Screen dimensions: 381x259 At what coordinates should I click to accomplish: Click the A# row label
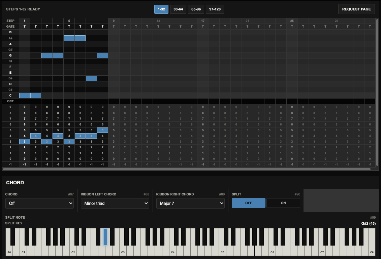pos(10,38)
